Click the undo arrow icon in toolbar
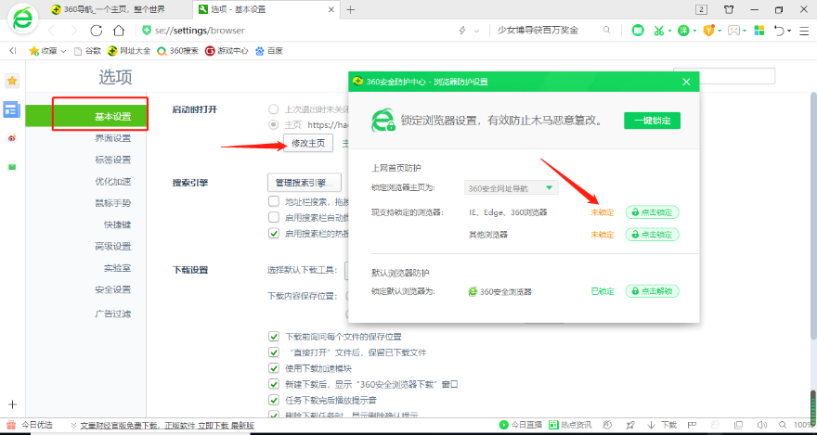This screenshot has height=435, width=817. tap(780, 31)
